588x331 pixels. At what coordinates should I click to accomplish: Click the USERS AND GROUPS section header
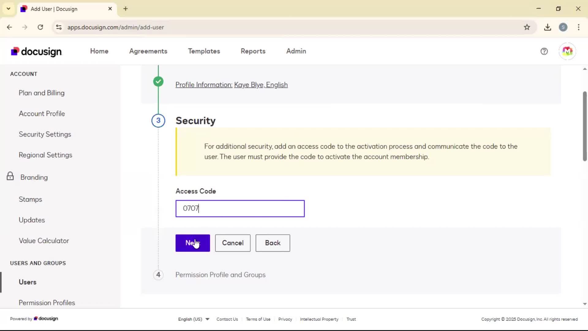coord(38,263)
